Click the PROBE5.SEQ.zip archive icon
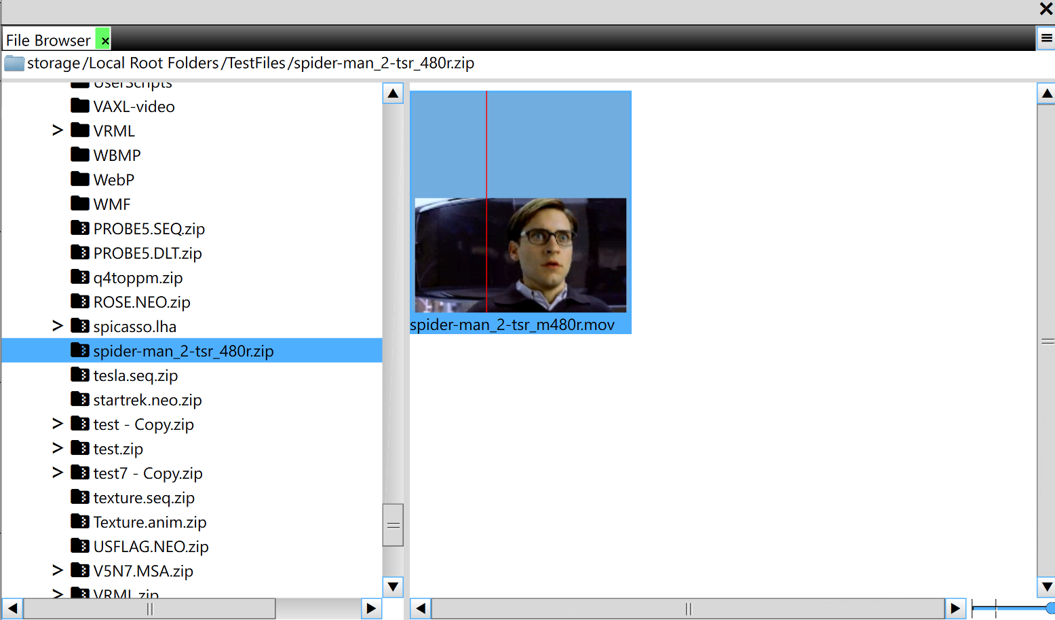The width and height of the screenshot is (1055, 620). (x=80, y=227)
